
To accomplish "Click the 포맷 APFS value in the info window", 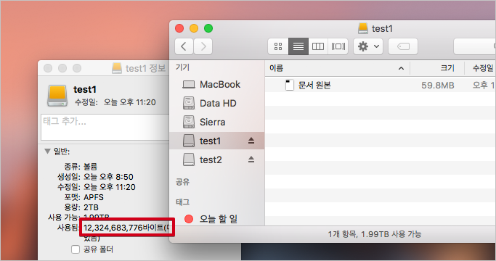I will [x=94, y=197].
